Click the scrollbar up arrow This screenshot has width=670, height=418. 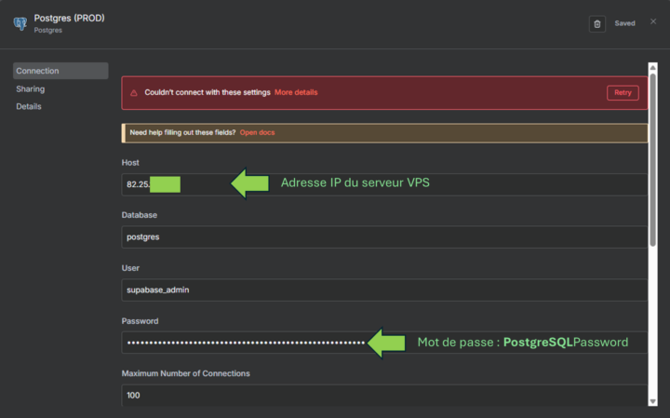654,67
